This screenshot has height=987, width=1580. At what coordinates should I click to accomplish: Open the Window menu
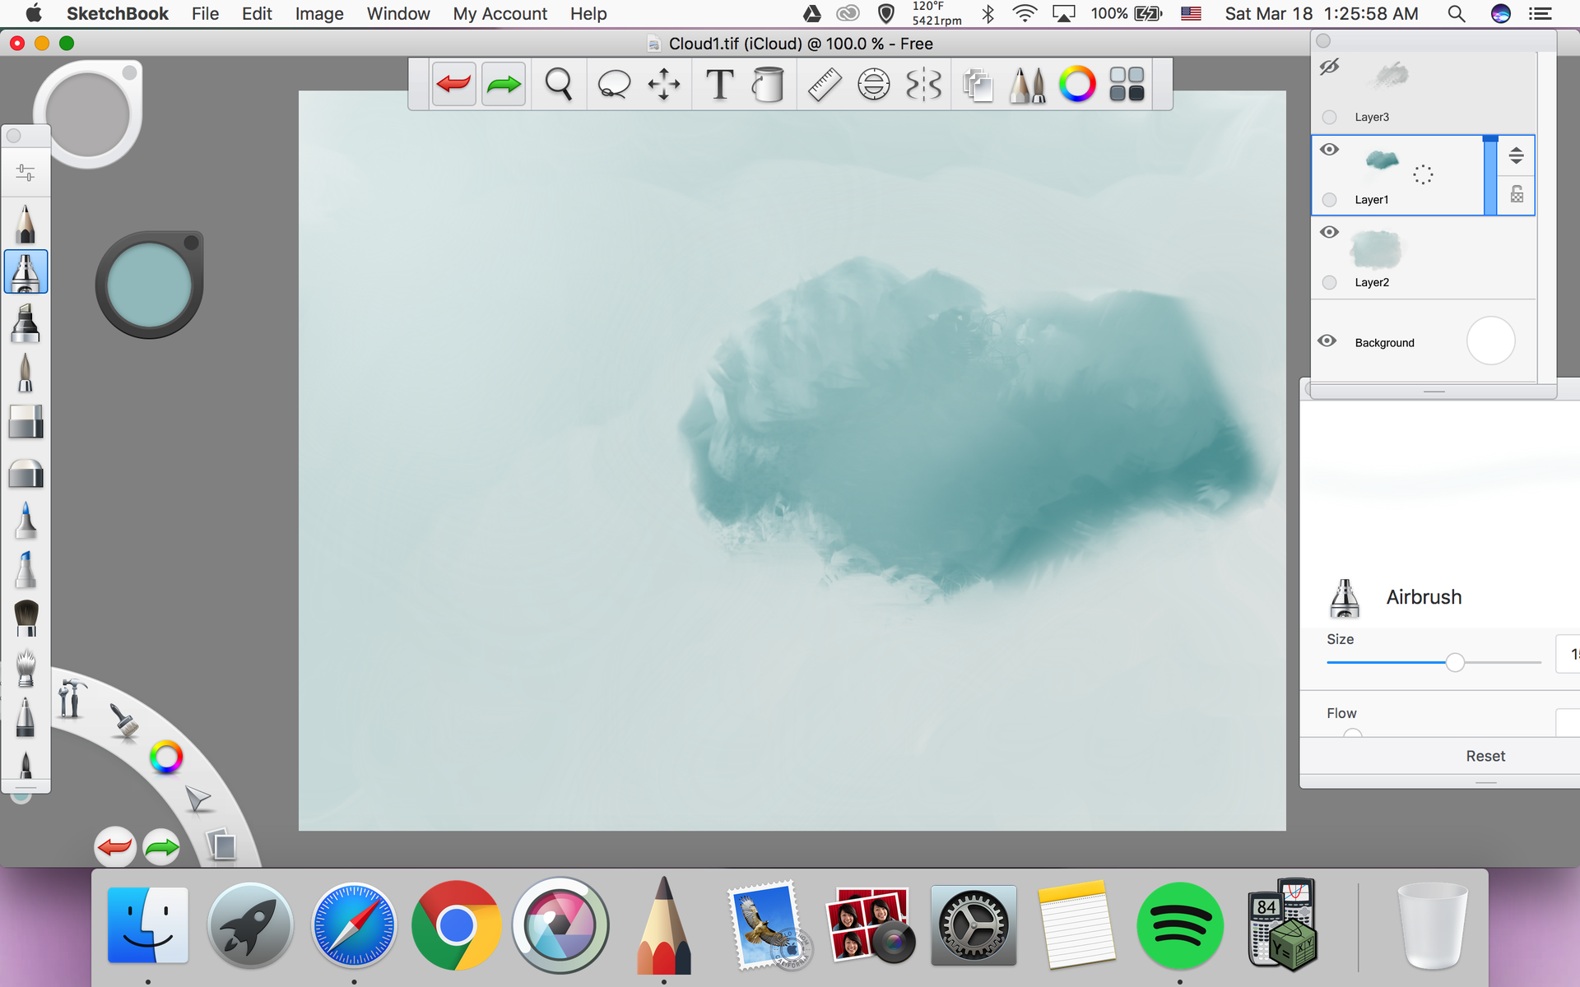click(x=398, y=14)
